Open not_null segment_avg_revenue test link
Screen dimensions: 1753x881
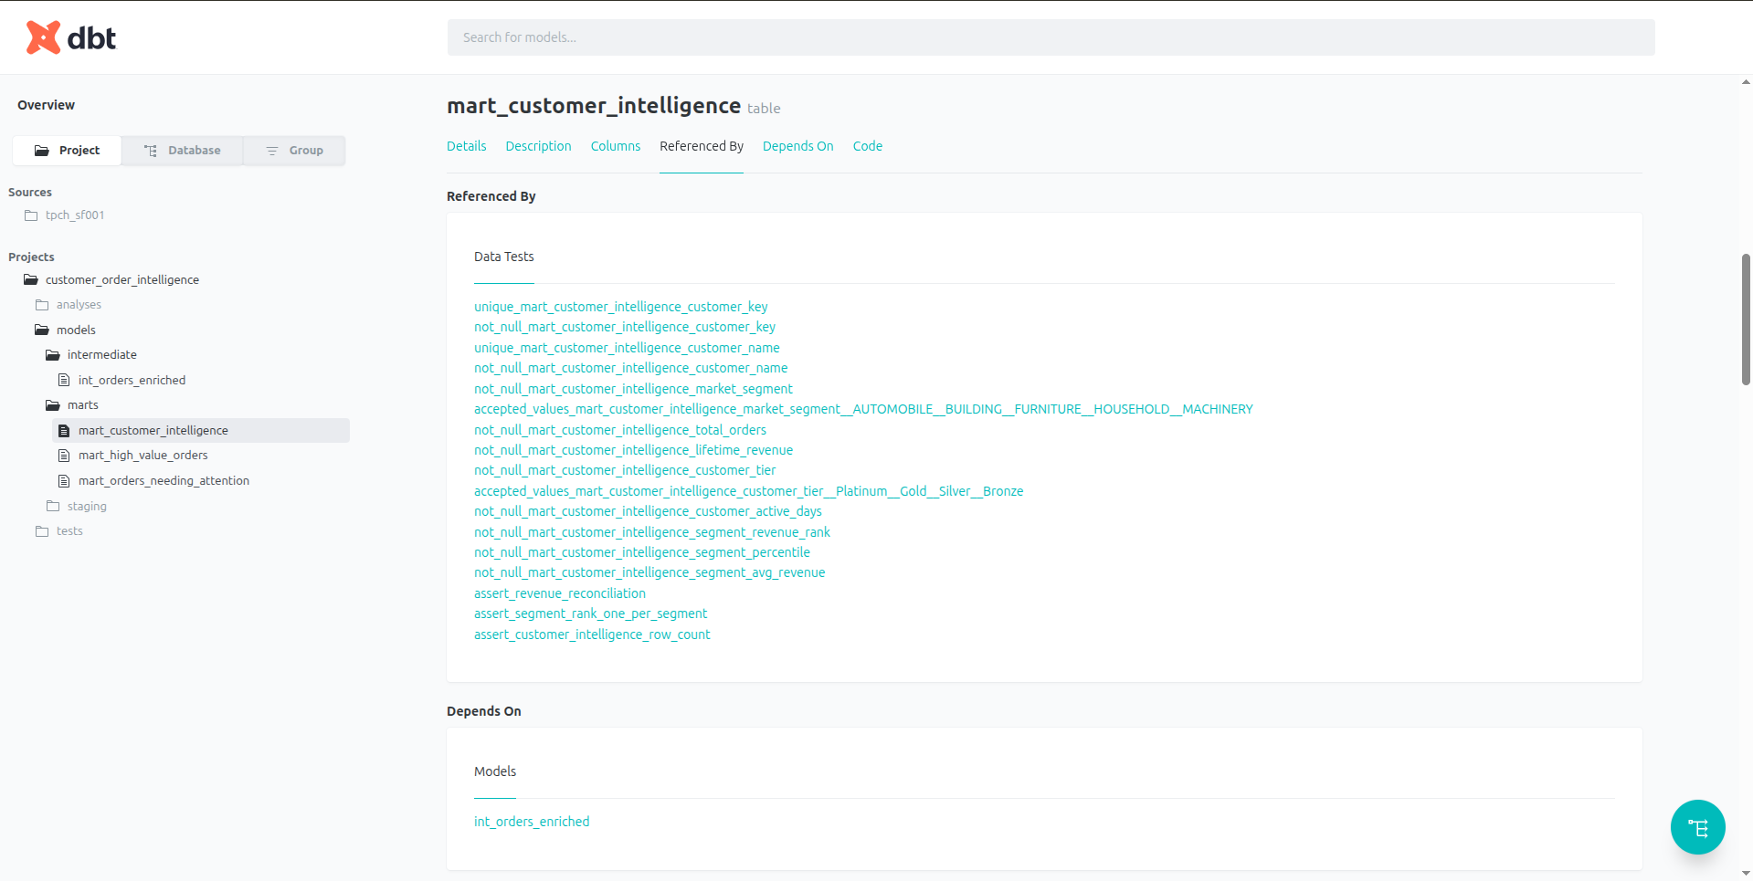[649, 572]
